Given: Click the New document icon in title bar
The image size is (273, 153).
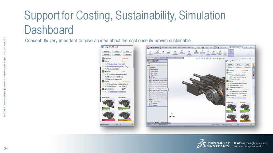Looking at the screenshot, I should pyautogui.click(x=196, y=47).
